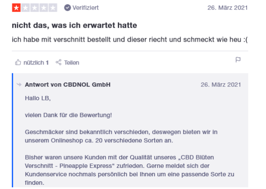Click the review date at top right
266x189 pixels.
227,8
